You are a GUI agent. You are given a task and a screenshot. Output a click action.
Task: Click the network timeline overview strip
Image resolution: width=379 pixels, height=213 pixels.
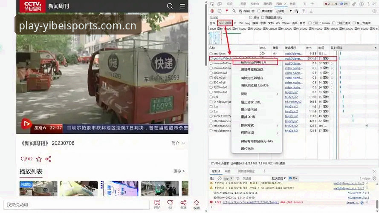(293, 38)
